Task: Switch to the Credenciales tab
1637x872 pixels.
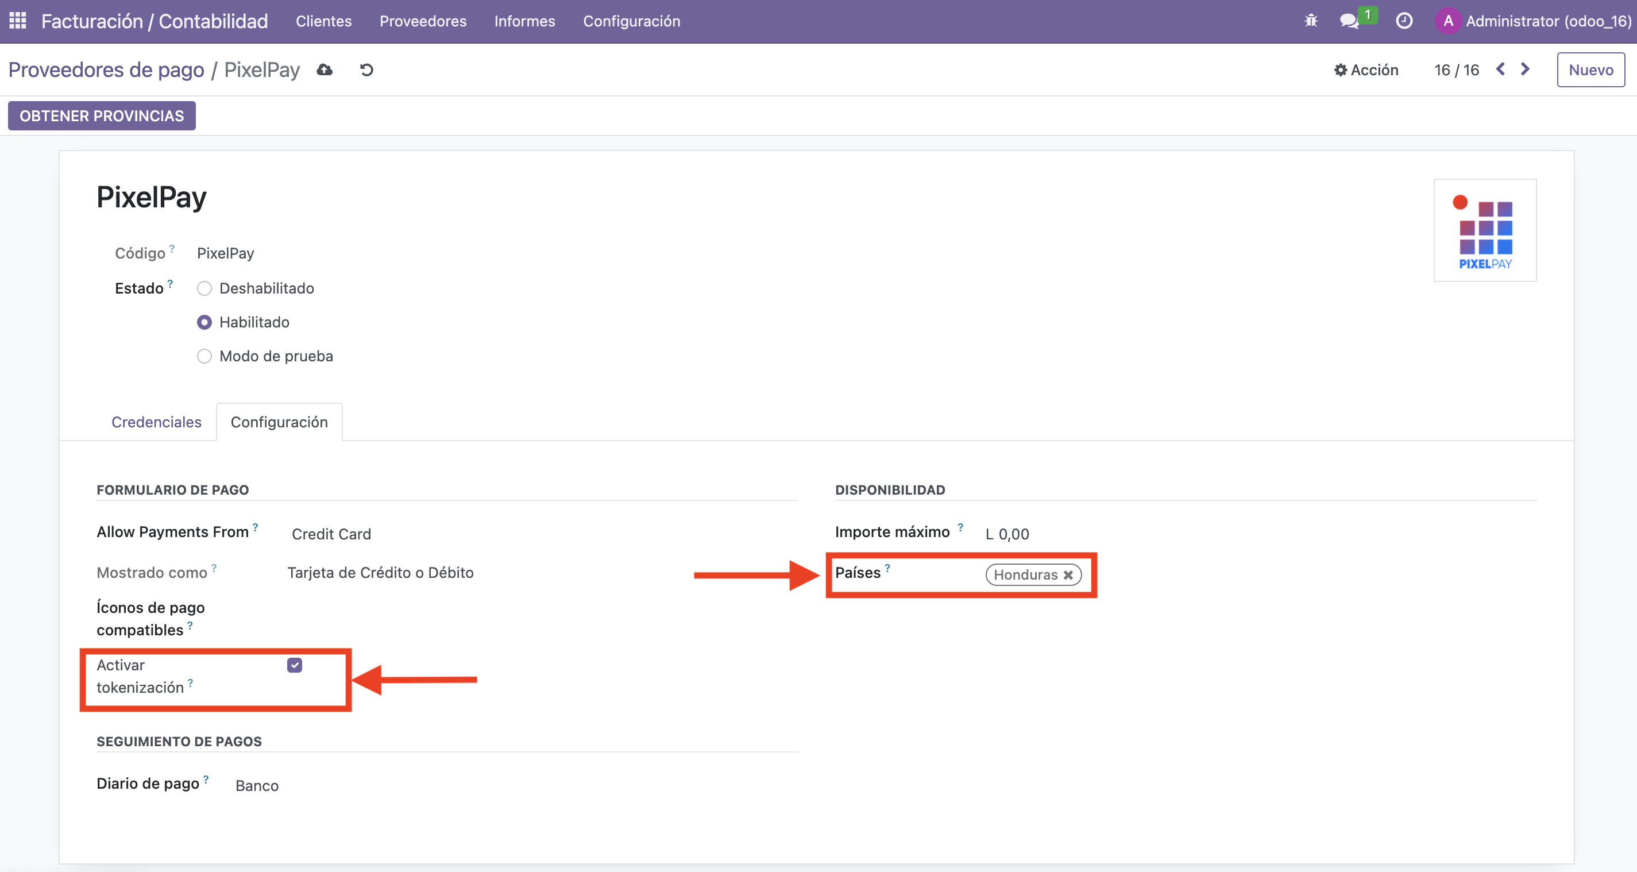Action: click(156, 422)
